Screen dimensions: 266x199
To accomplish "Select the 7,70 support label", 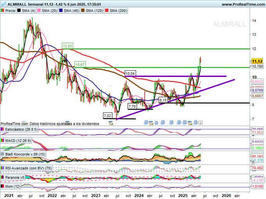I will (x=132, y=107).
